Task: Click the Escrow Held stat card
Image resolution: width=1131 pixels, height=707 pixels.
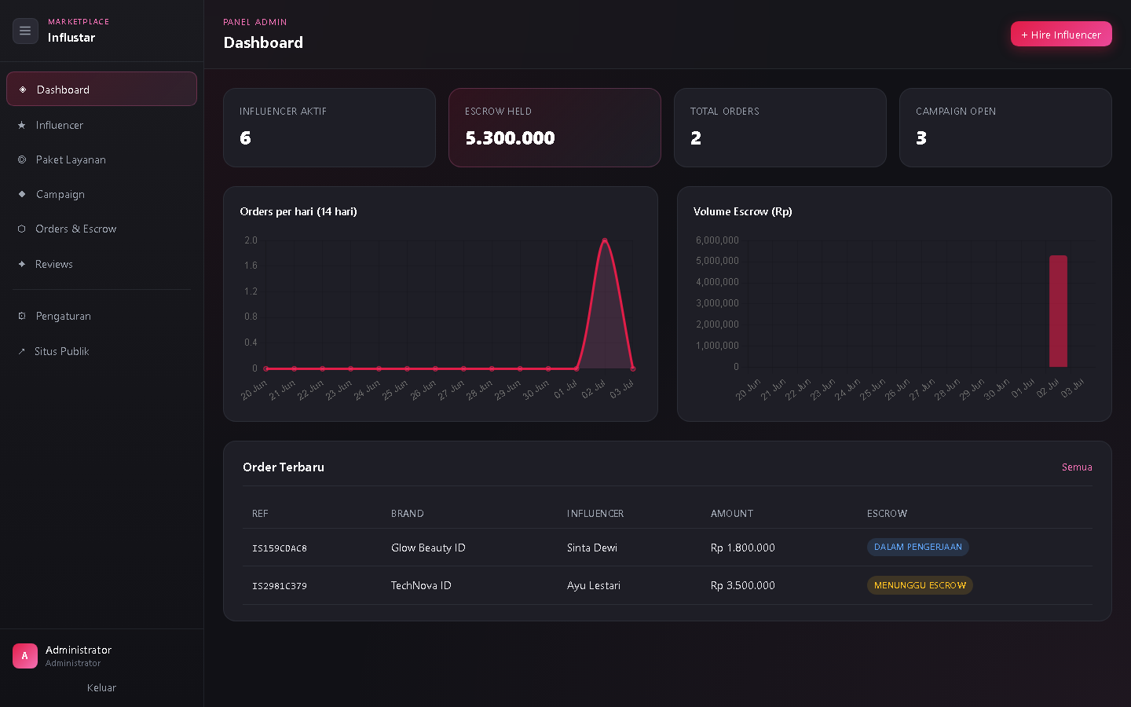Action: coord(555,127)
